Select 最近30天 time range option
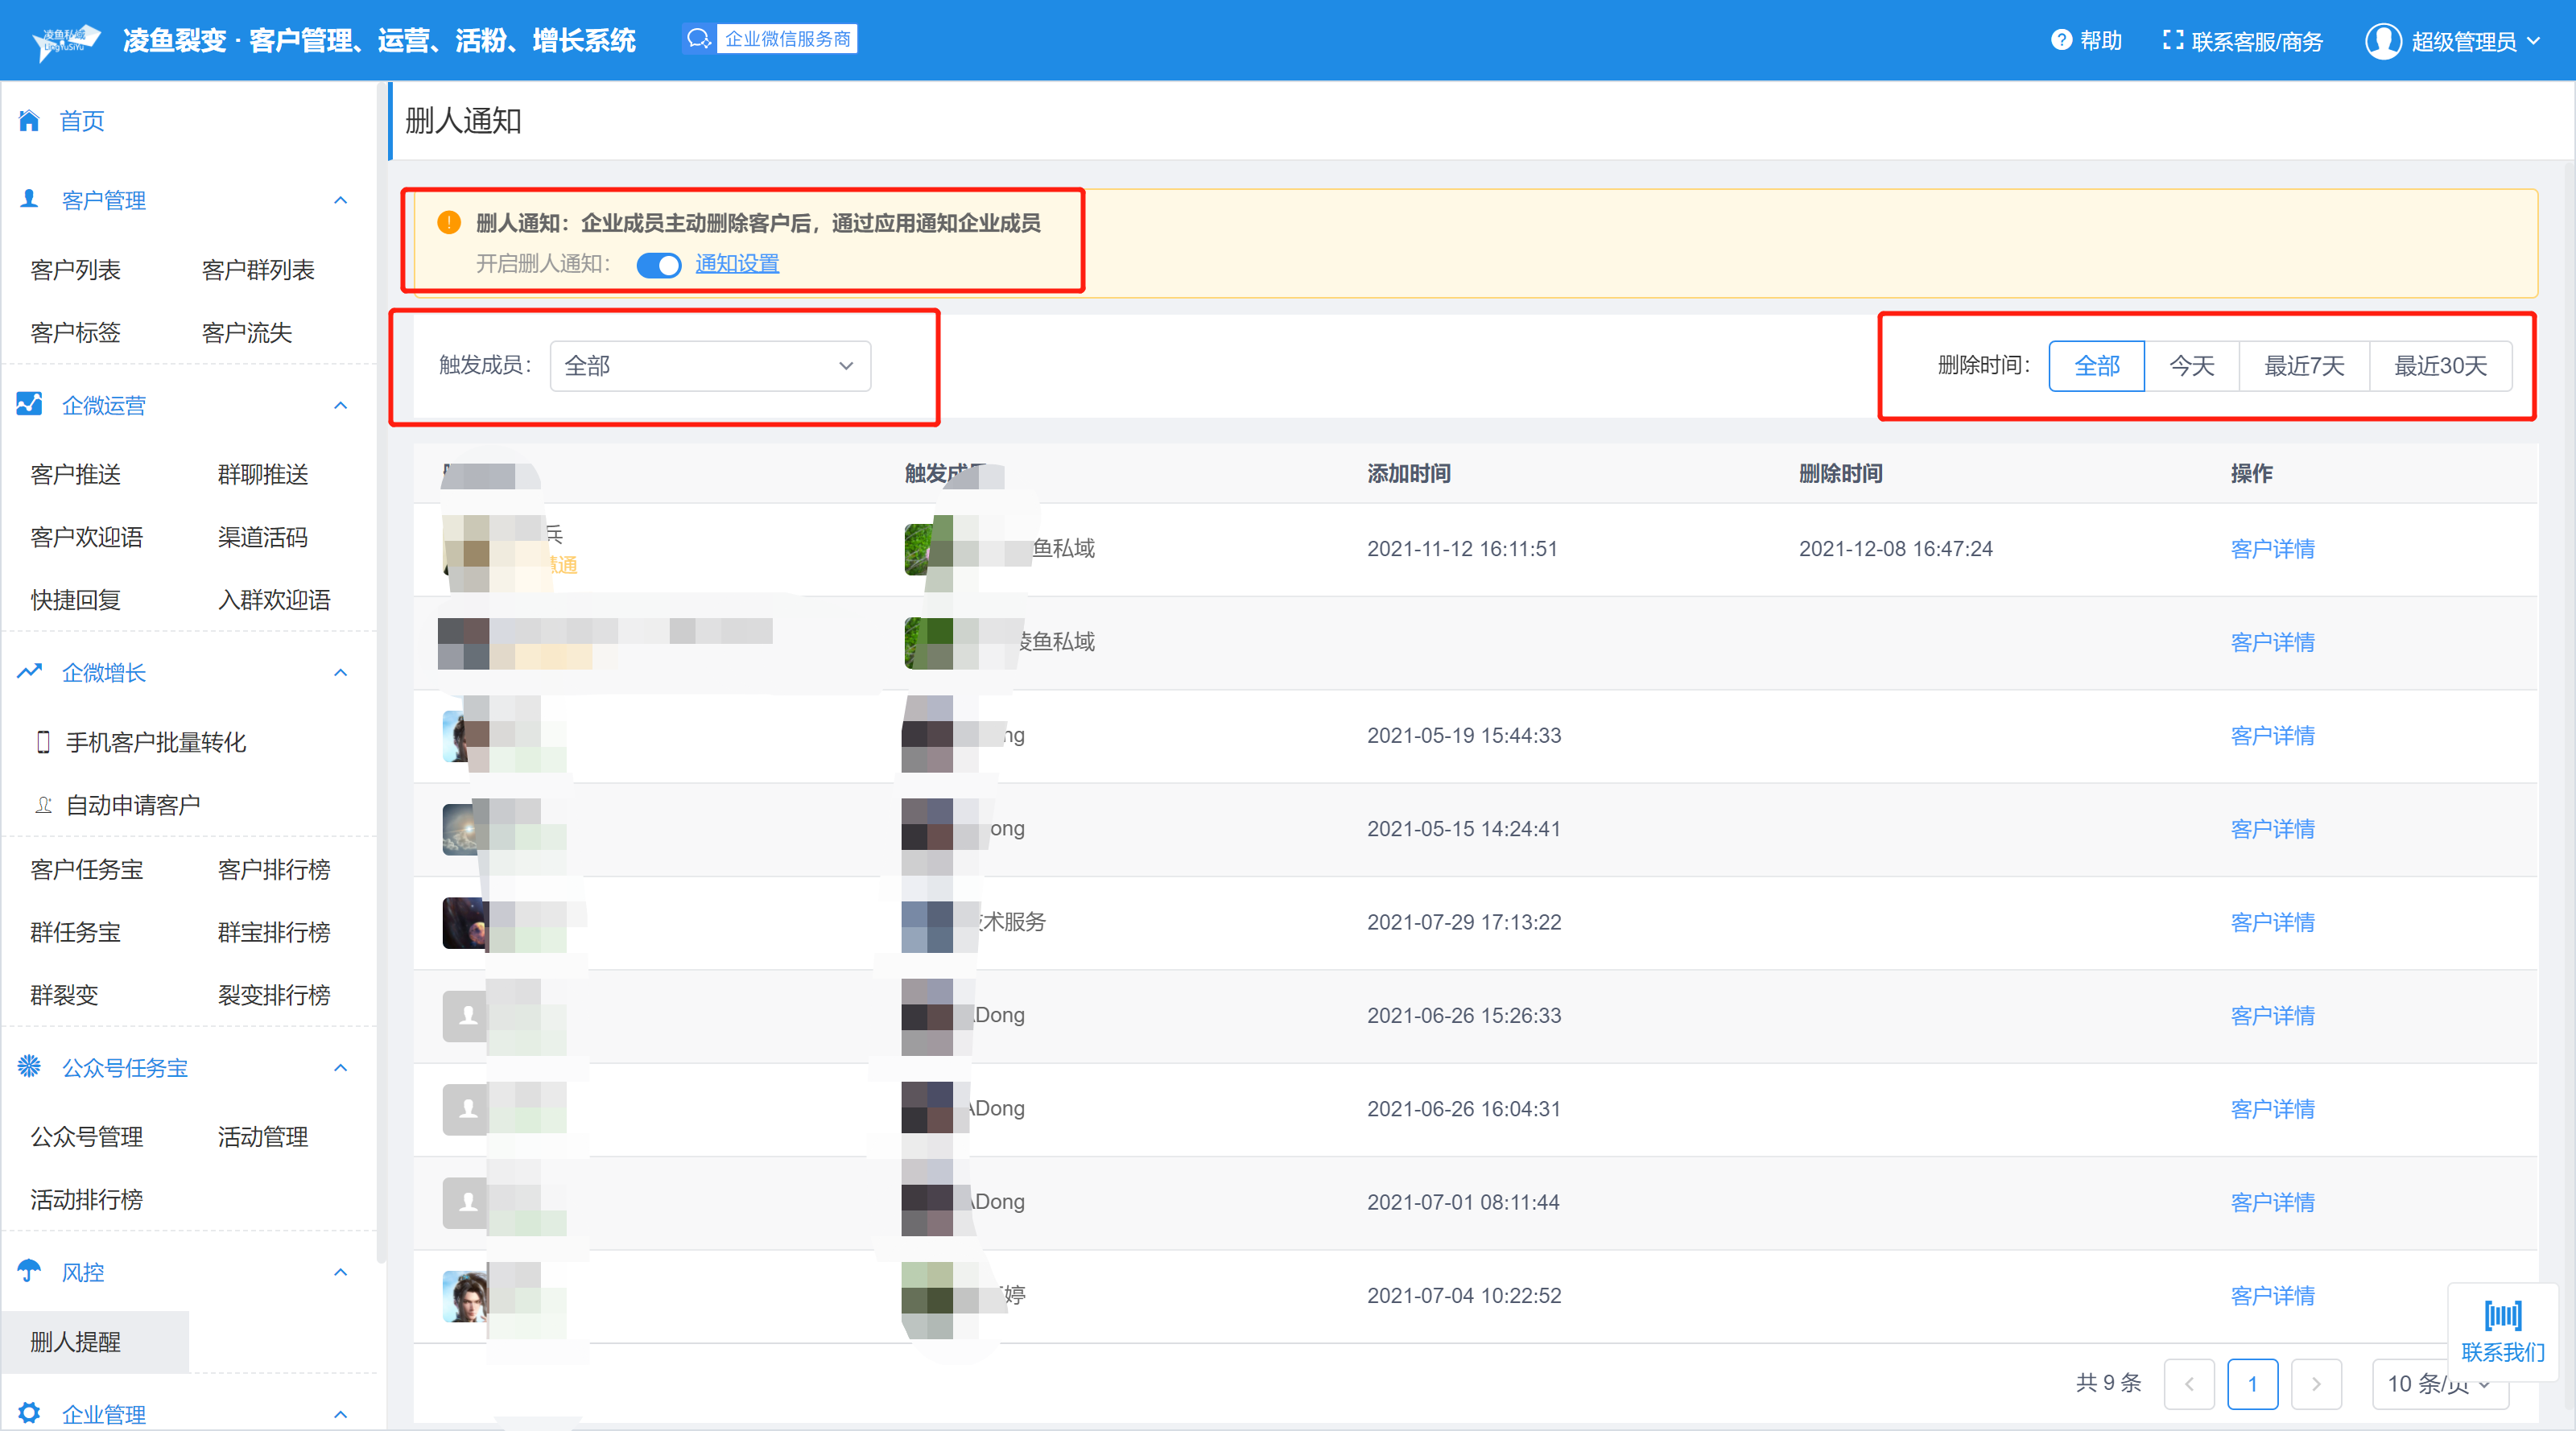The height and width of the screenshot is (1431, 2576). coord(2439,366)
